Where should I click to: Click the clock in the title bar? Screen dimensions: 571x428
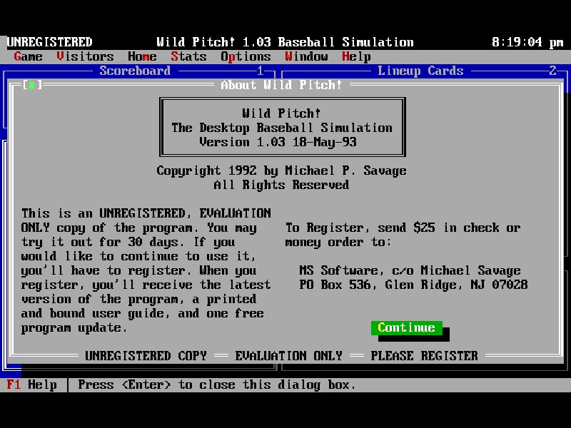click(527, 42)
